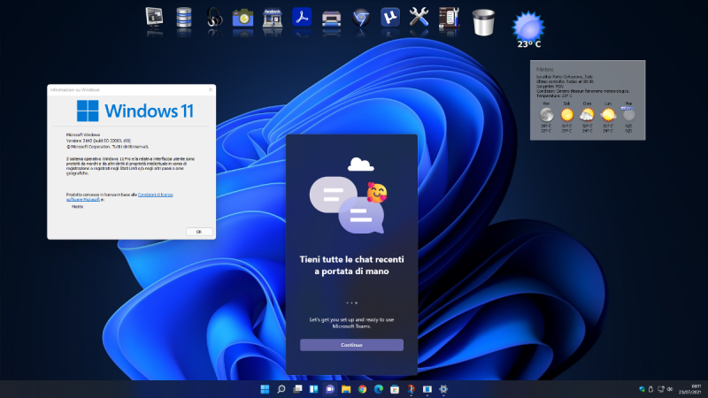Click the Meteo widget title
This screenshot has width=708, height=398.
click(544, 69)
